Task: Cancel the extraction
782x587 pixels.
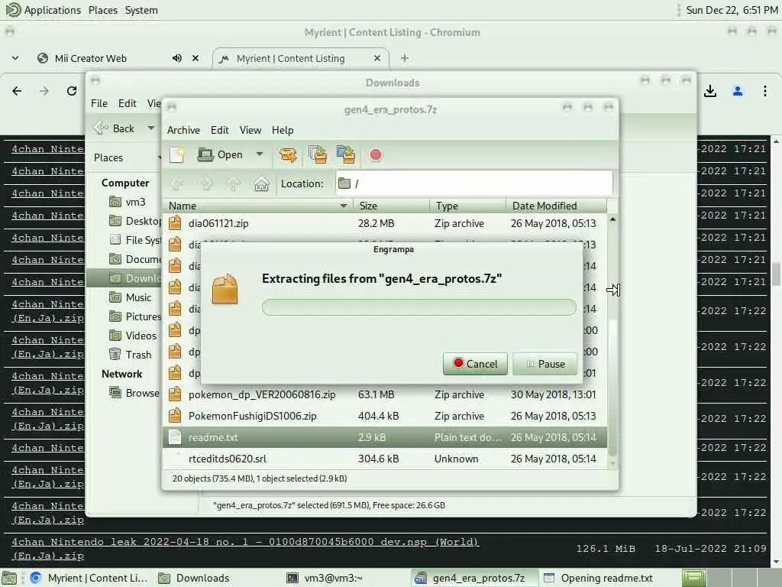Action: pos(475,364)
